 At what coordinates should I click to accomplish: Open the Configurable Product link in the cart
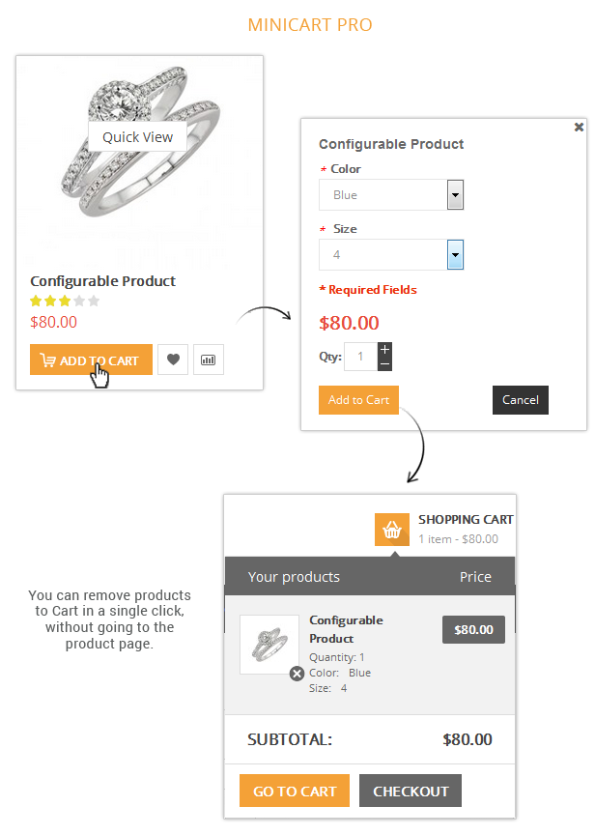346,629
